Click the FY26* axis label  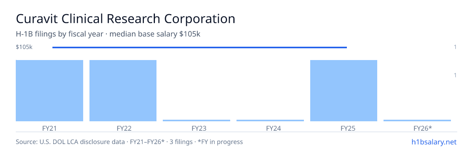coord(423,128)
